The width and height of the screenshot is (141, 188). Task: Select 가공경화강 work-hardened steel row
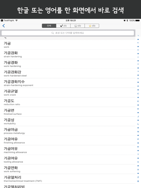coord(68,74)
